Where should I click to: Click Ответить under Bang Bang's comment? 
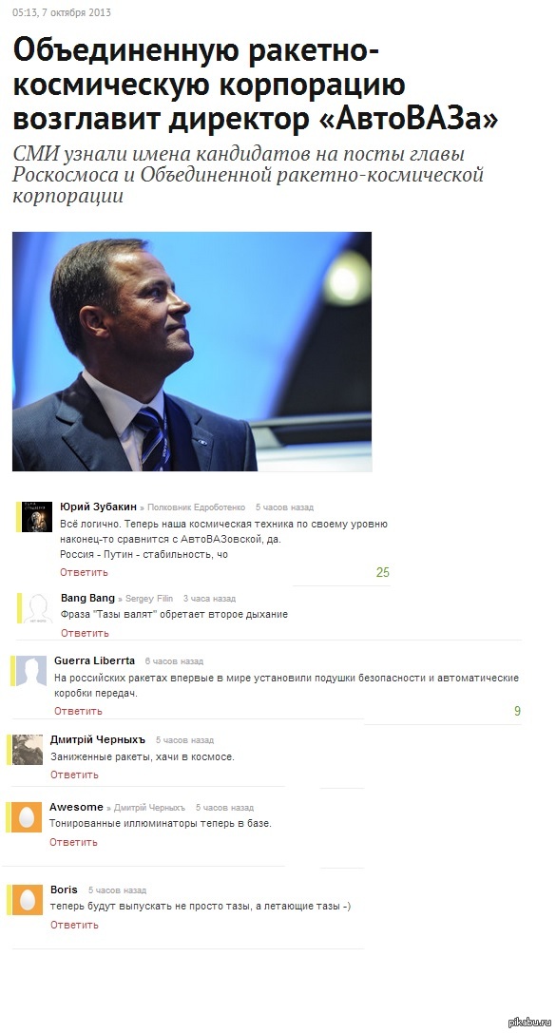click(x=85, y=633)
